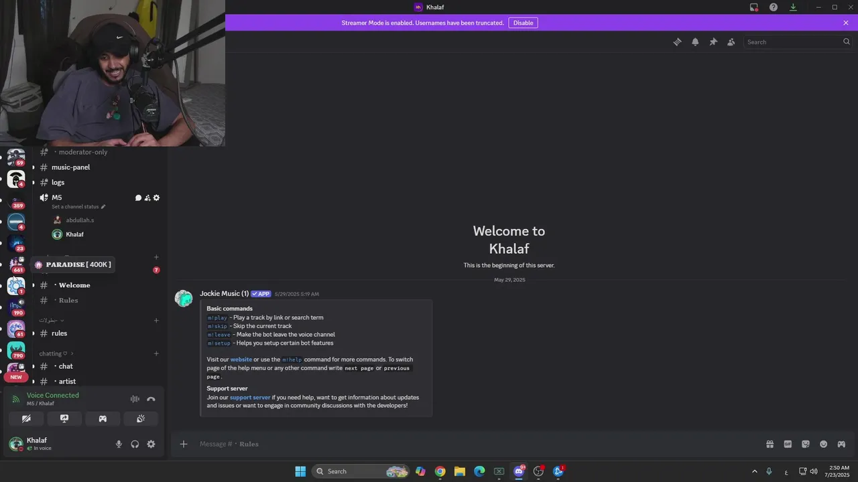The image size is (858, 482).
Task: Open the Help question mark icon
Action: (x=774, y=7)
